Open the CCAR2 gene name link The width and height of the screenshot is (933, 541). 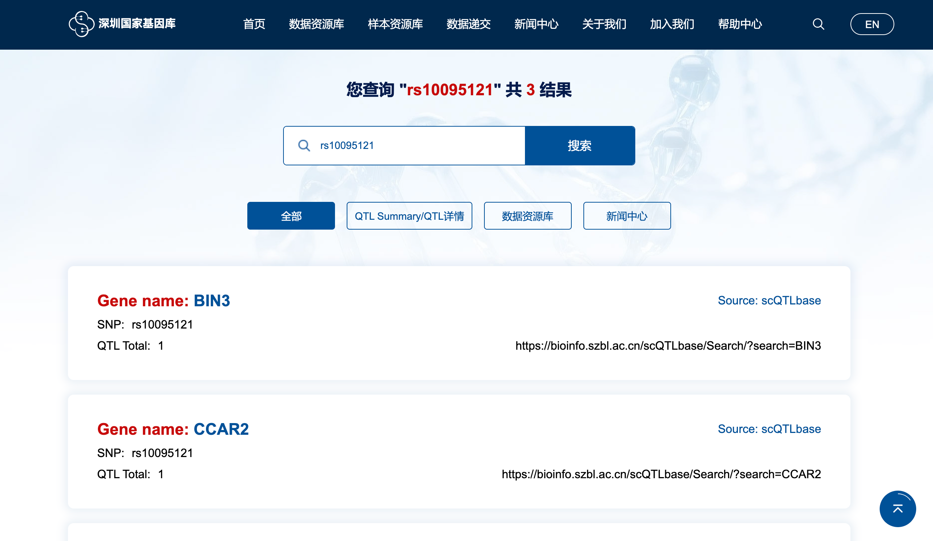[x=221, y=429]
